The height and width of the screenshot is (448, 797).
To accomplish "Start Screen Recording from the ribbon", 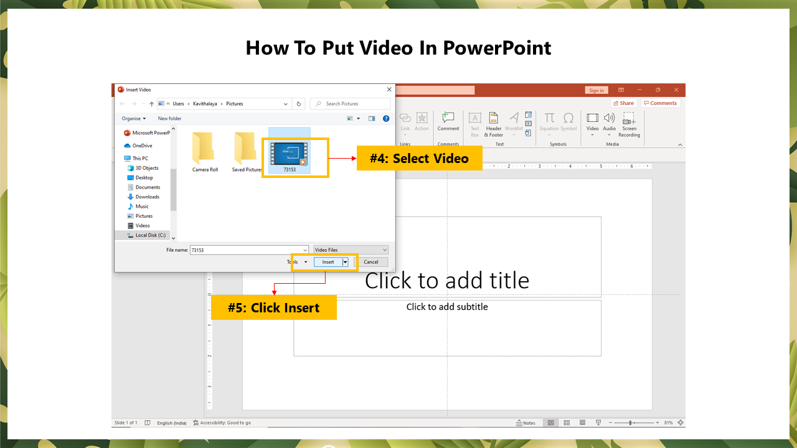I will pos(629,118).
